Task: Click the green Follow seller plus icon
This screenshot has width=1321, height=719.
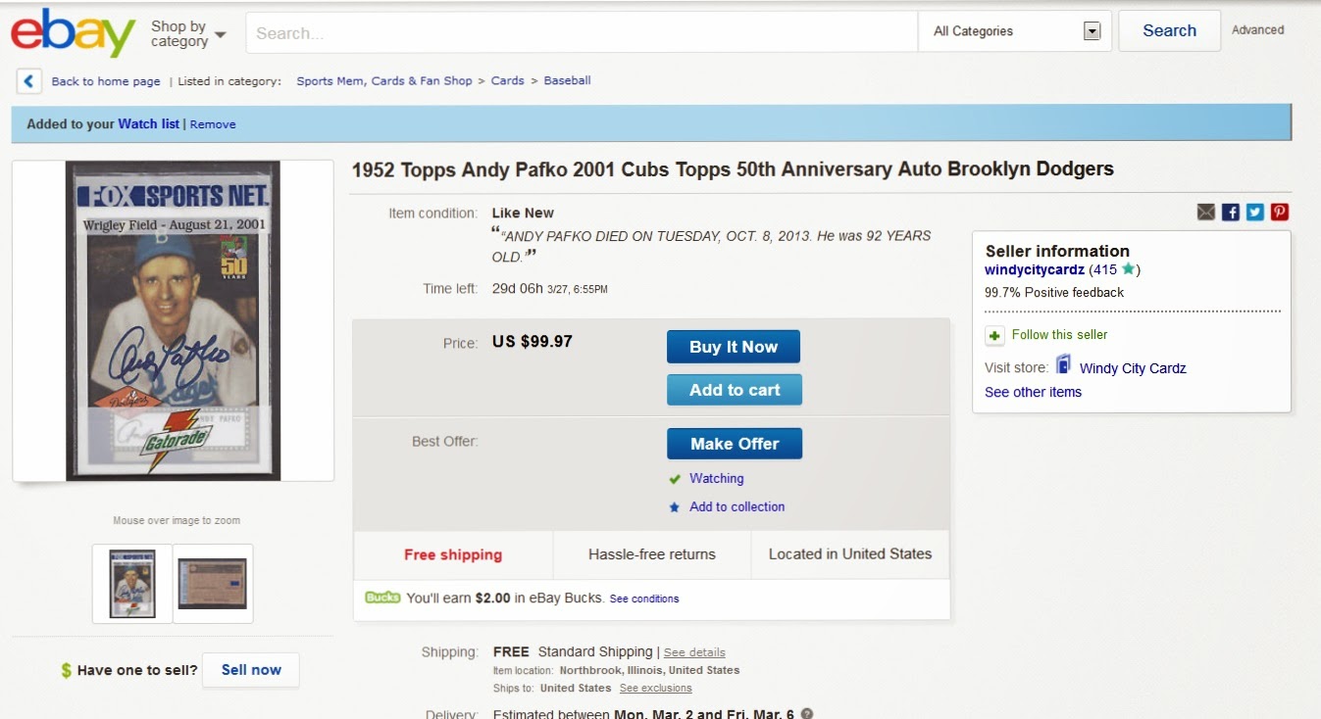Action: 994,336
